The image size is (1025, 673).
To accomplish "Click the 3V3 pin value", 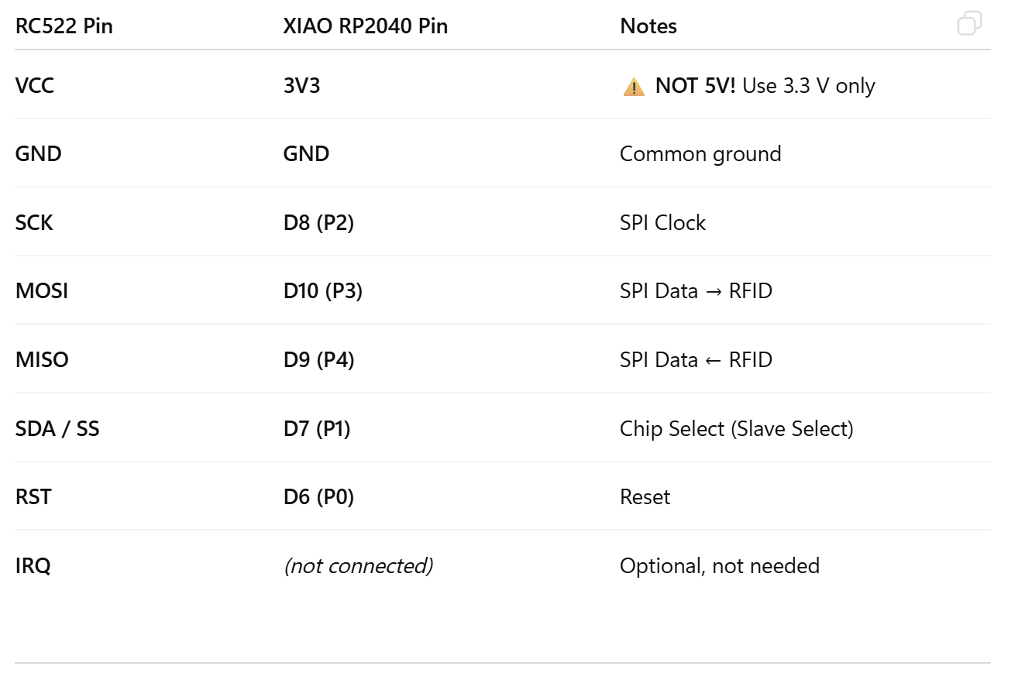I will click(x=301, y=85).
